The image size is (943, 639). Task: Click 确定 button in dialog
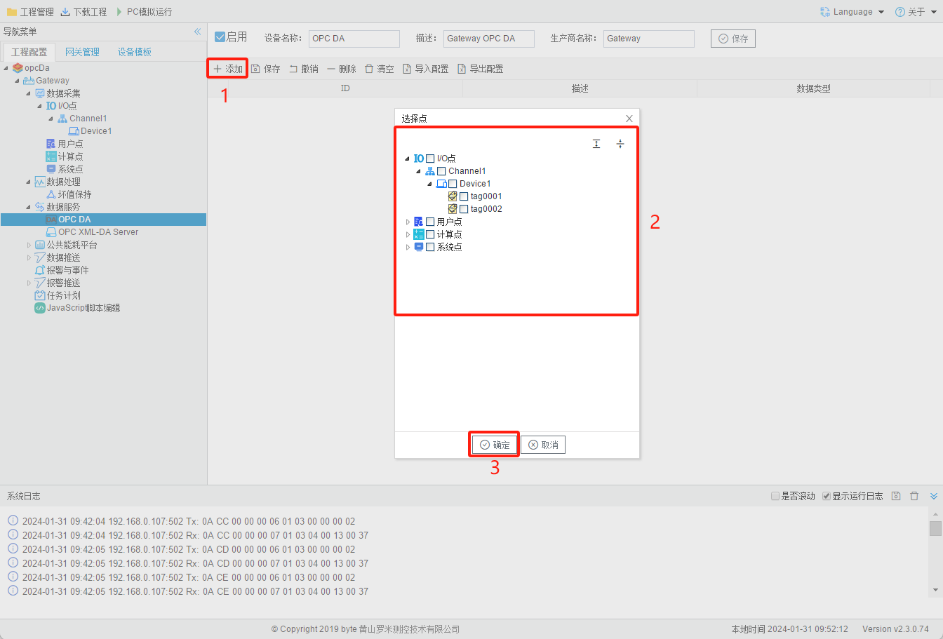pos(495,445)
